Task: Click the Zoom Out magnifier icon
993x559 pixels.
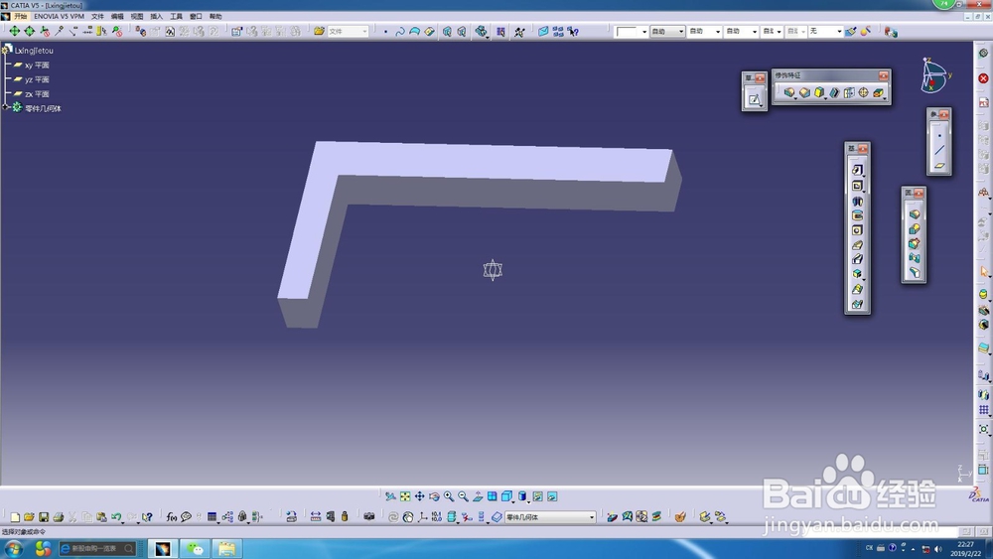Action: (463, 496)
